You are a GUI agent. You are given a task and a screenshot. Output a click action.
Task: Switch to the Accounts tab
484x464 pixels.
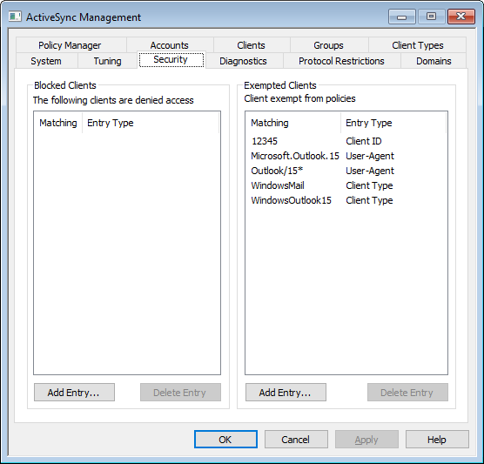coord(169,45)
